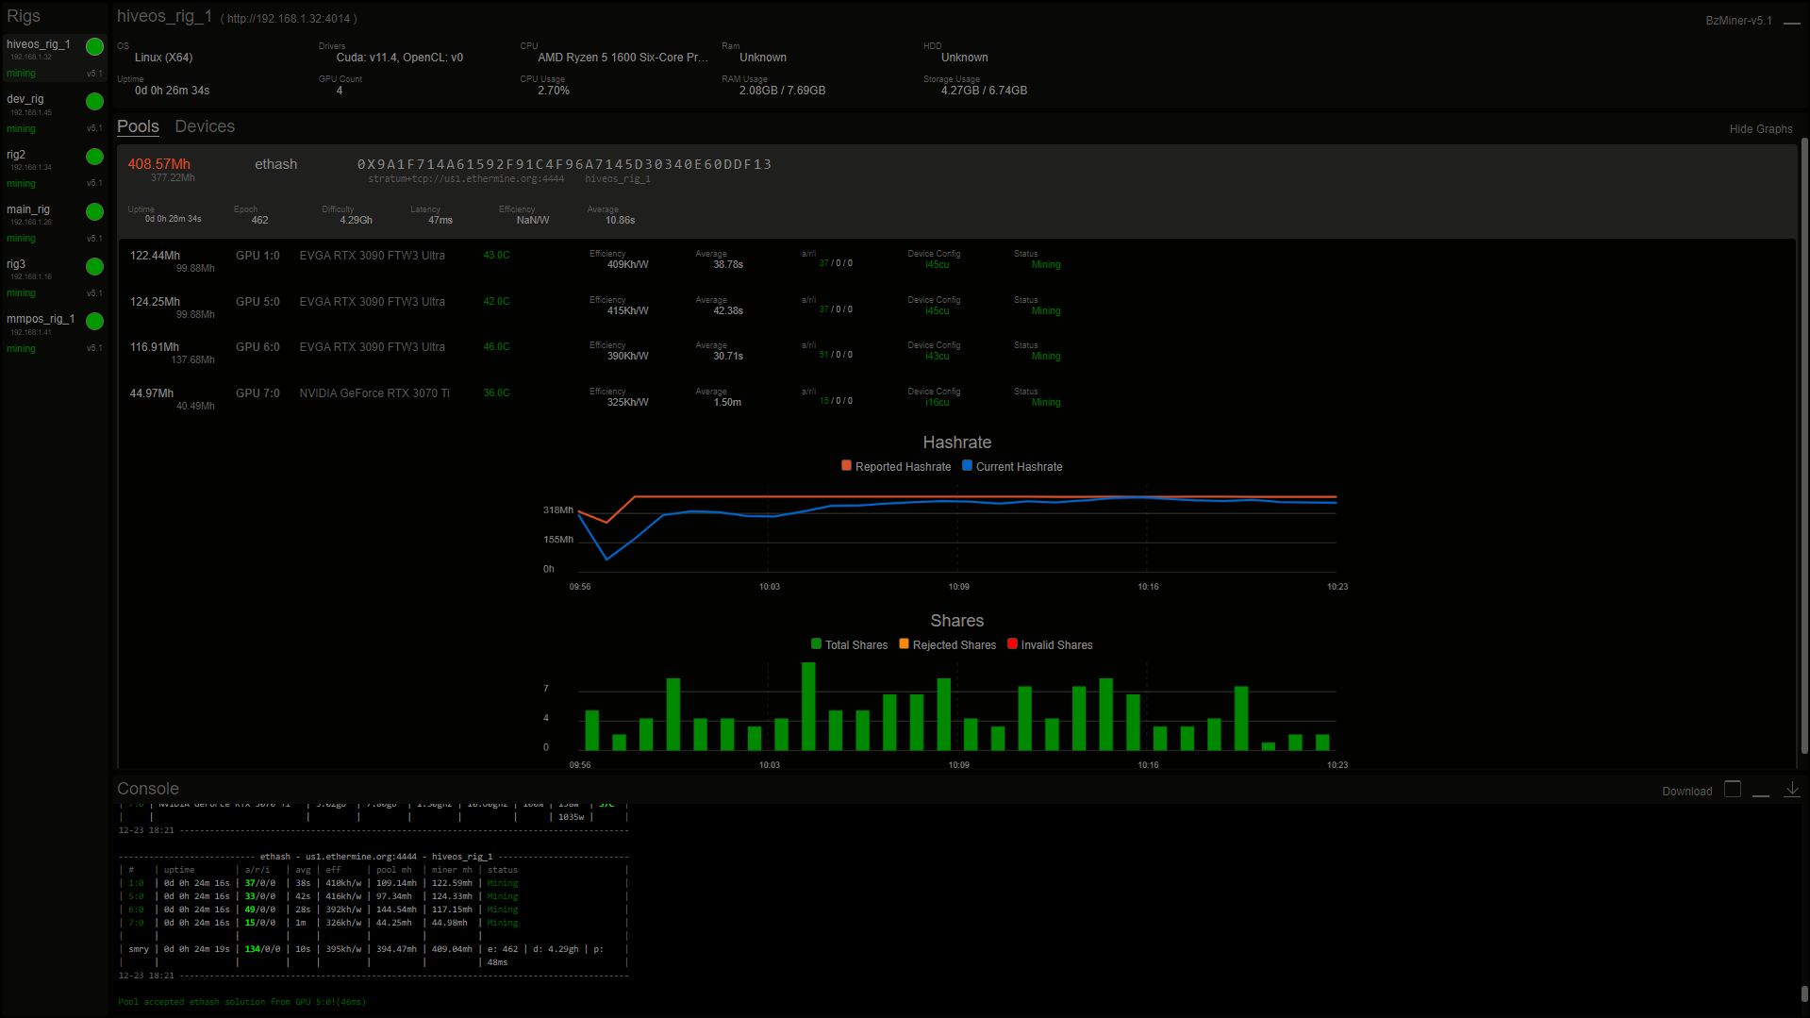Image resolution: width=1810 pixels, height=1018 pixels.
Task: Click the console maximize square icon
Action: 1732,790
